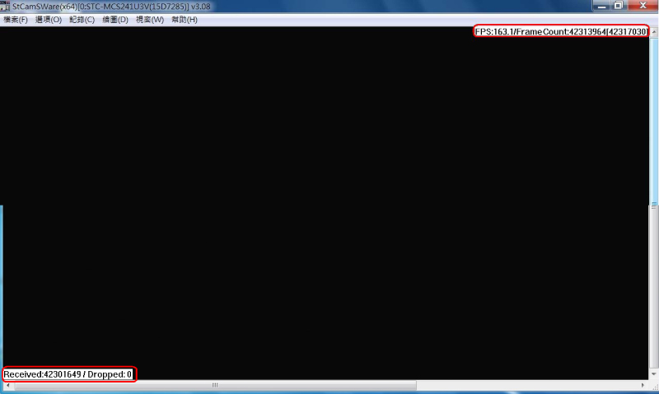Click the horizontal scrollbar thumb

coord(216,385)
